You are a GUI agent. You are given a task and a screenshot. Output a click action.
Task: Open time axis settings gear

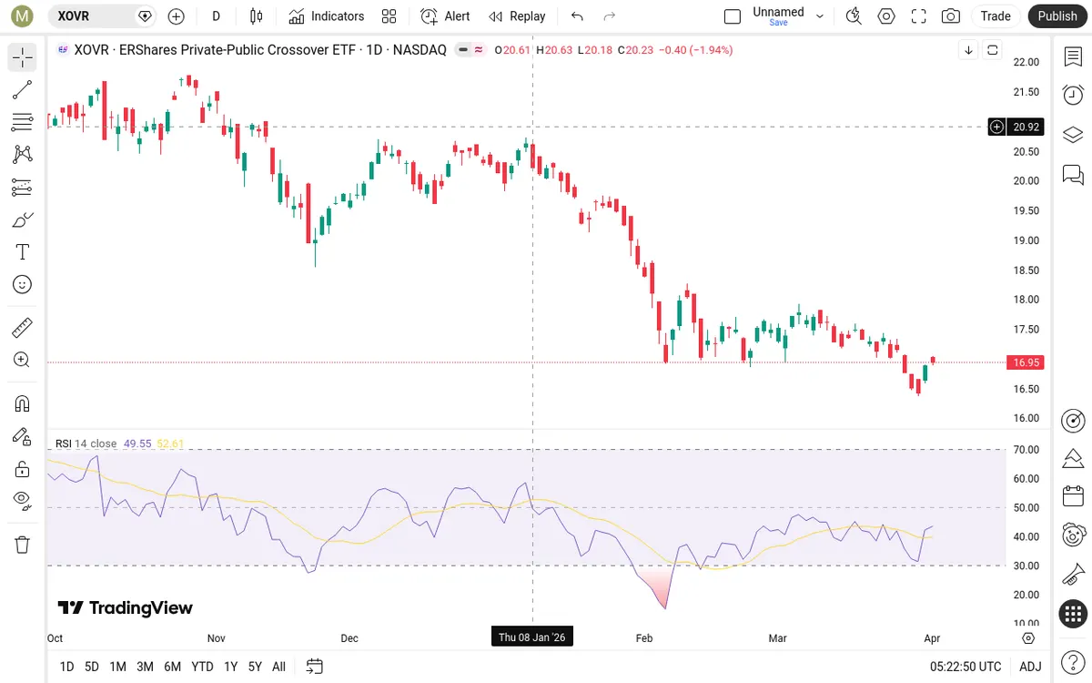point(1028,637)
